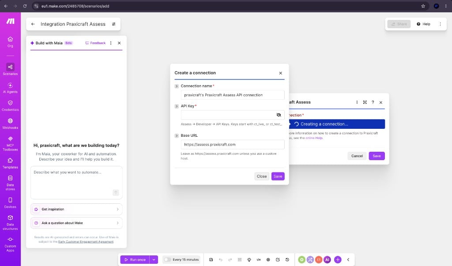Open the Org home in sidebar
The width and height of the screenshot is (452, 266).
(x=10, y=42)
